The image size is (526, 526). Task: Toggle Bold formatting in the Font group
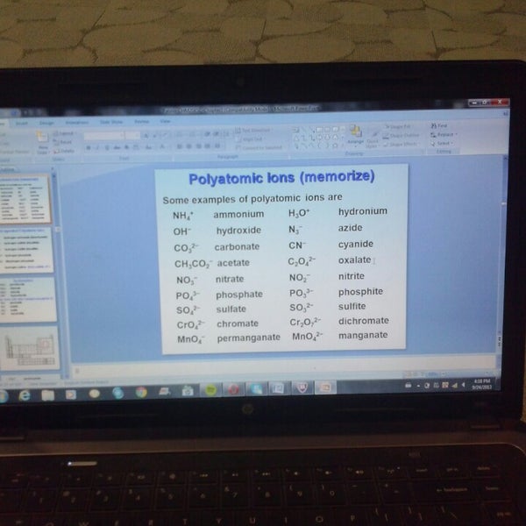(89, 147)
